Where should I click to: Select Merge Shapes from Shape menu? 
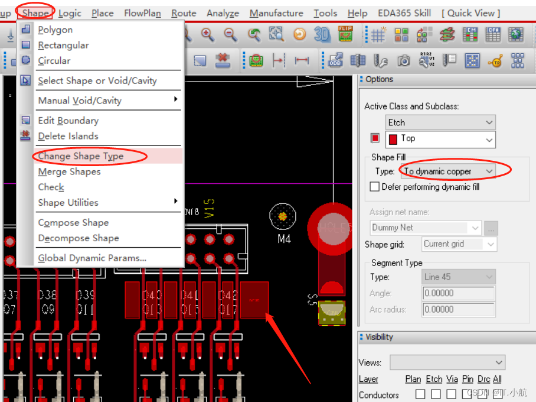69,171
